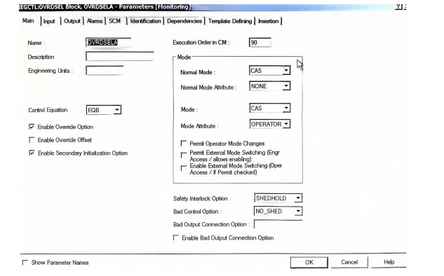
Task: Click the Description text field
Action: click(120, 56)
